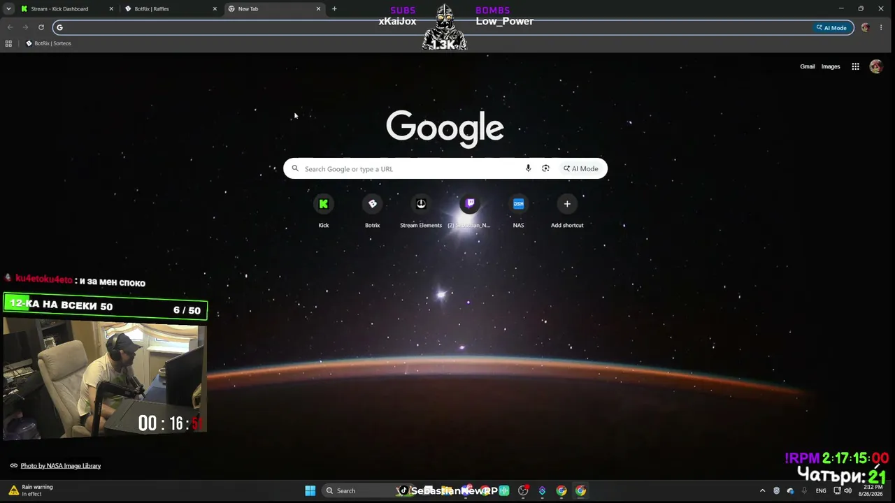Open the BotRix | Sorteos bookmark
Screen dimensions: 895x503
(48, 43)
